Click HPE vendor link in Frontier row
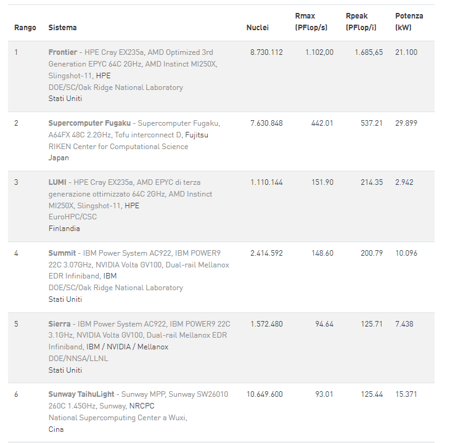The width and height of the screenshot is (450, 443). click(x=104, y=76)
